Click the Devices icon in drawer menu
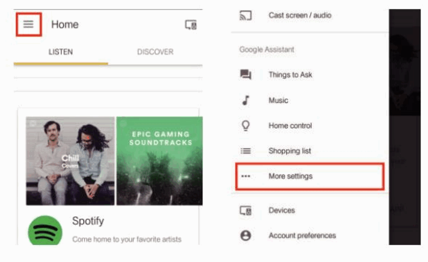 245,210
